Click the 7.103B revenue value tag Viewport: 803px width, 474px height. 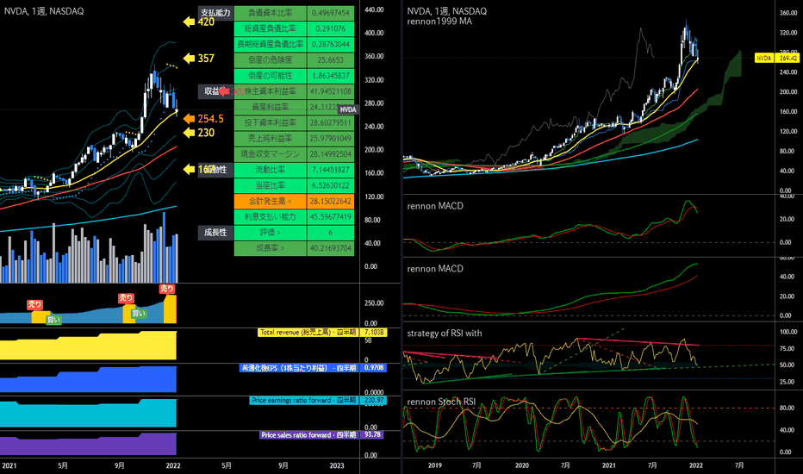[x=373, y=332]
